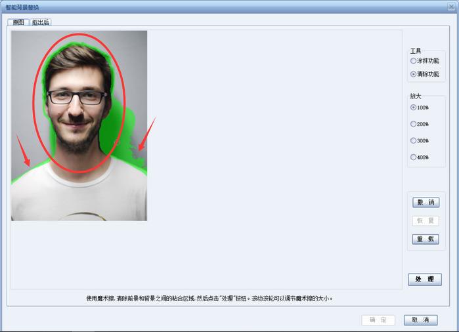Click the portrait photo preview
This screenshot has width=459, height=332.
pos(79,126)
